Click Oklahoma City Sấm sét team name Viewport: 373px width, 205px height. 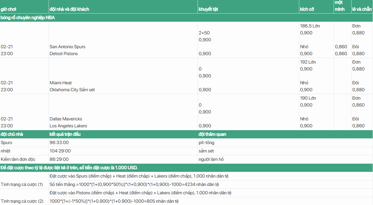(x=72, y=90)
